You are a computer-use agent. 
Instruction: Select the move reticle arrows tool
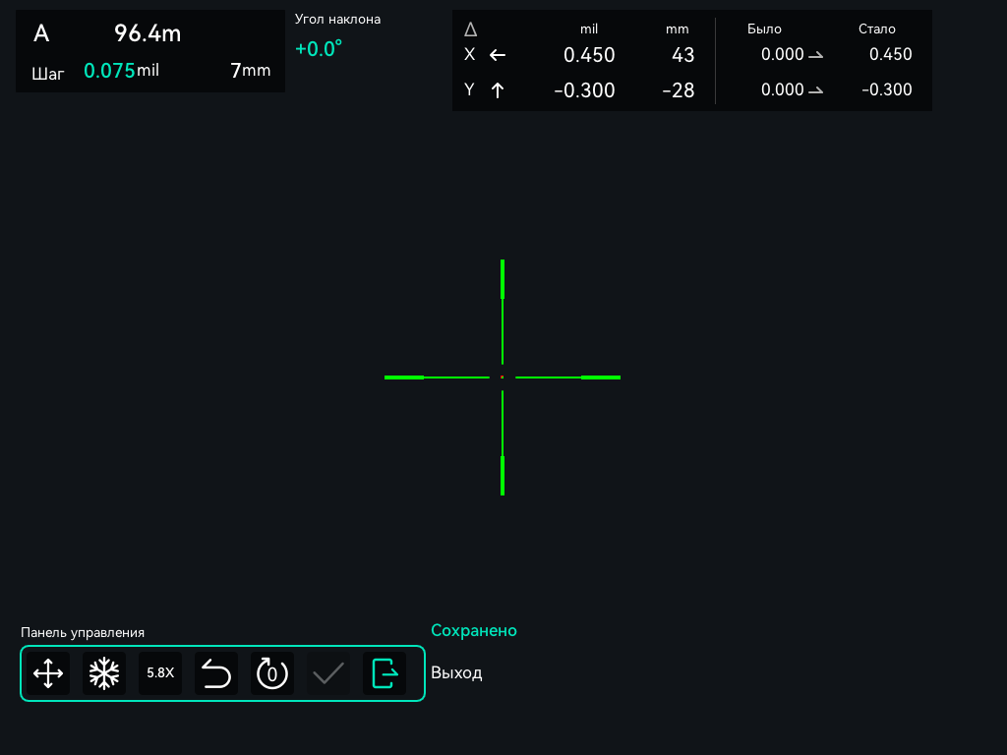pos(48,673)
